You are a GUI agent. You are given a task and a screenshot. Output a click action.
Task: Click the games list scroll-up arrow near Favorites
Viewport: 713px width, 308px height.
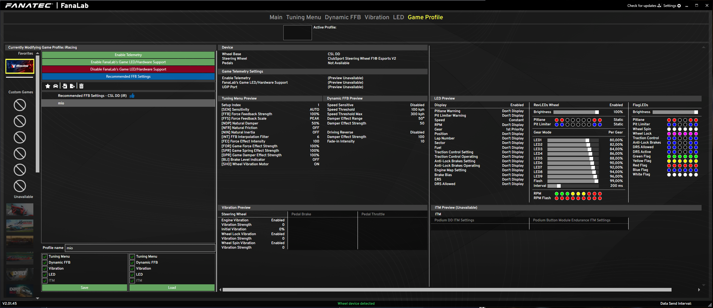[x=38, y=53]
